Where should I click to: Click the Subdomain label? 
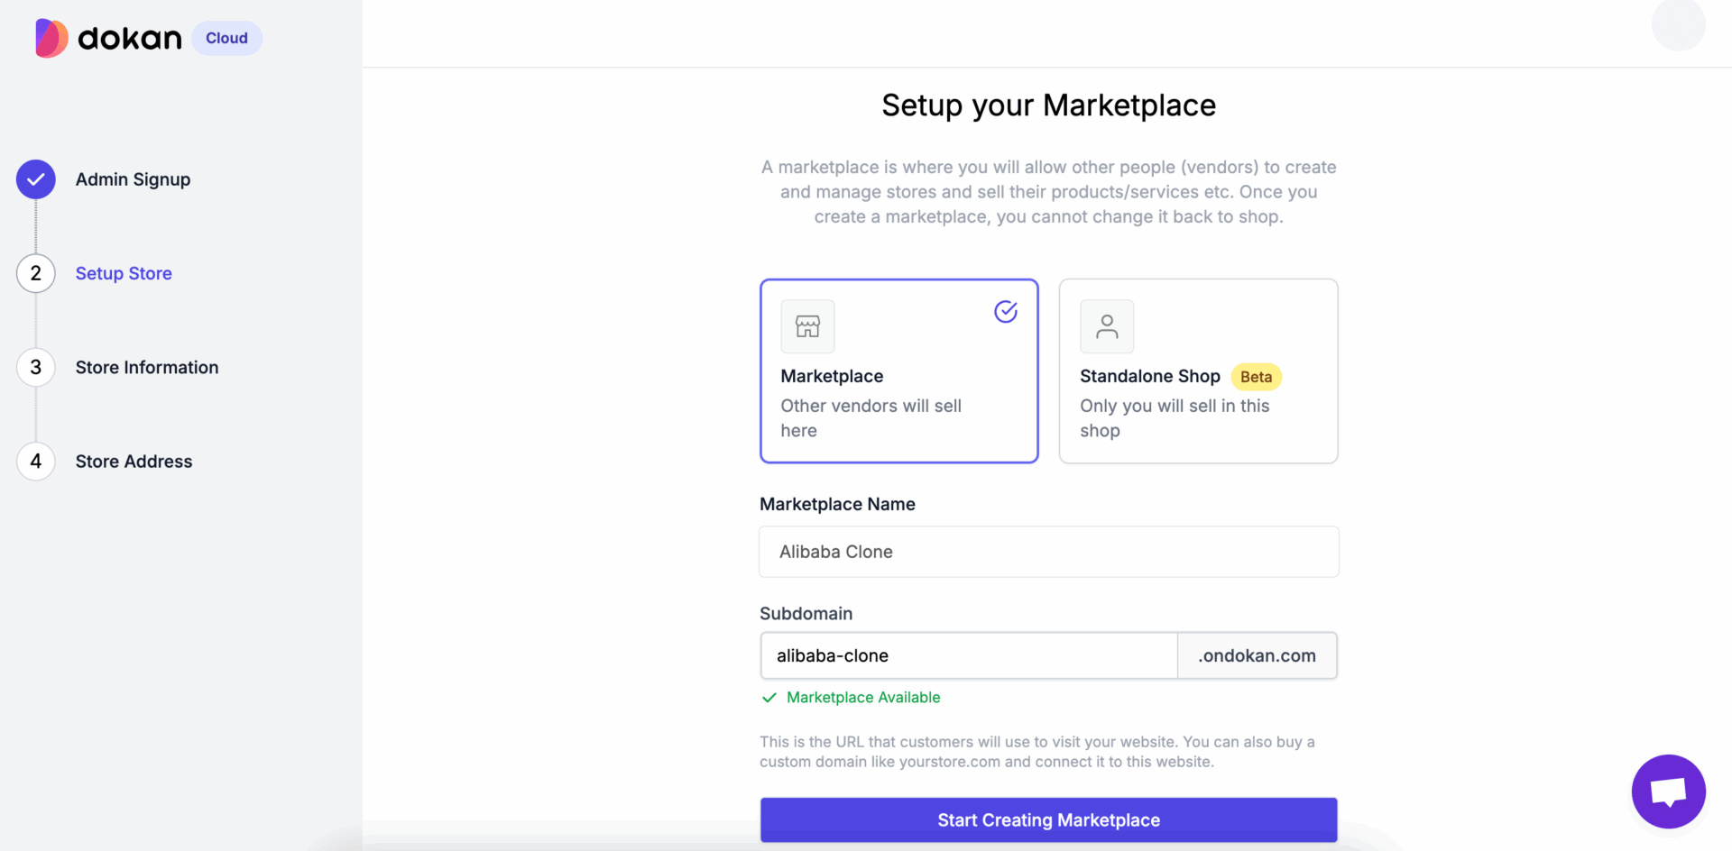[x=806, y=614]
